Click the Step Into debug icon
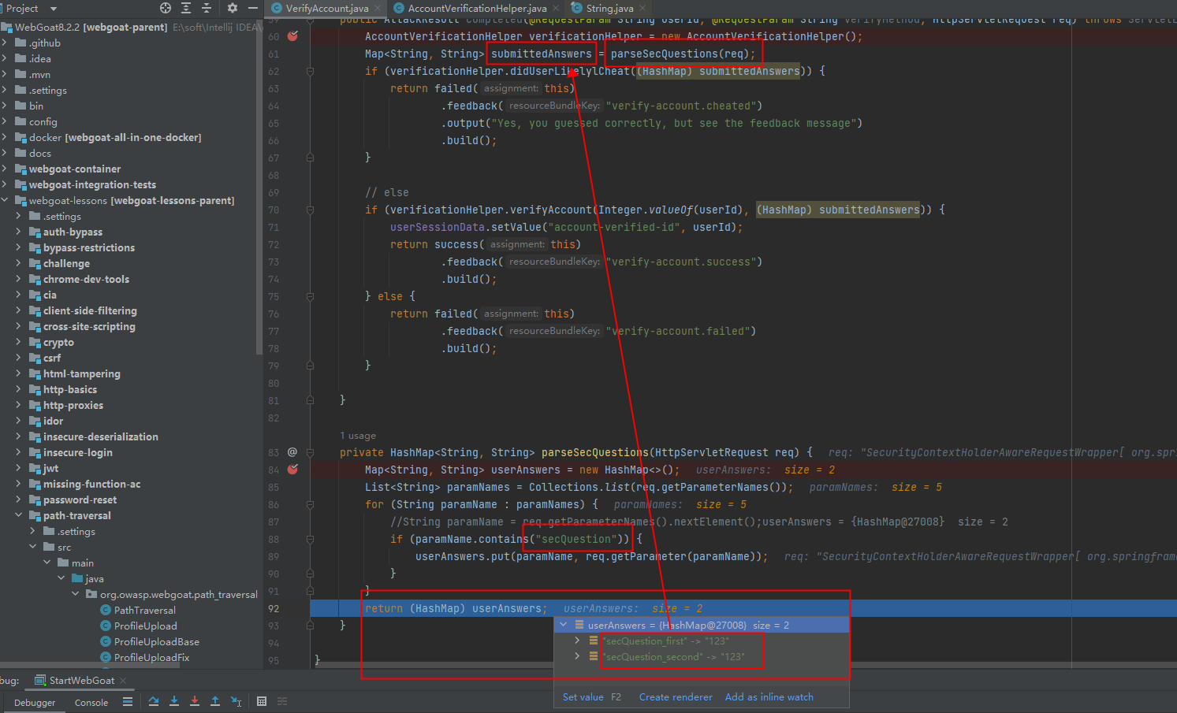The width and height of the screenshot is (1177, 713). pos(174,701)
